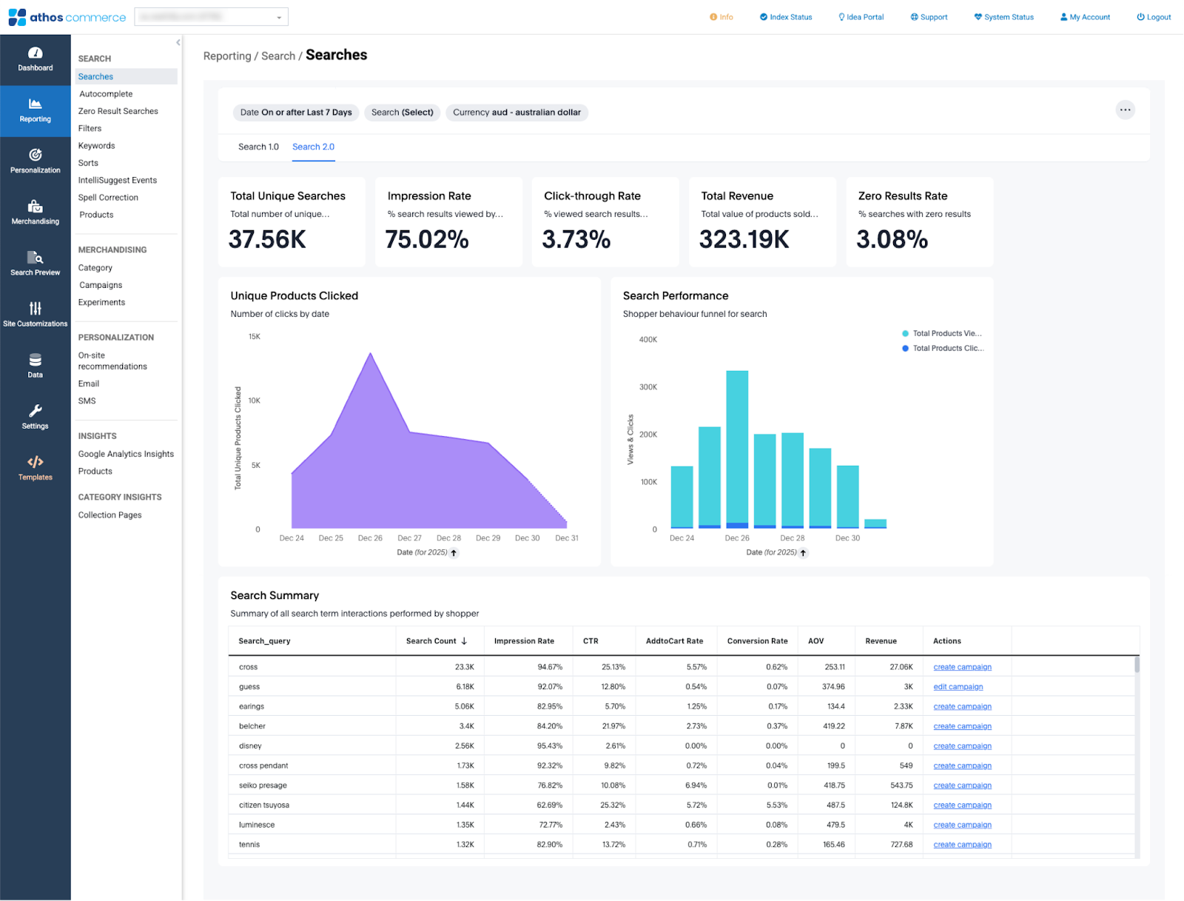Open the Currency aud filter chip
Screen dimensions: 1184x901
(517, 113)
